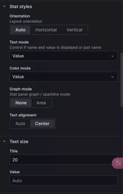Select Horizontal orientation option
This screenshot has height=194, width=123.
pos(46,30)
